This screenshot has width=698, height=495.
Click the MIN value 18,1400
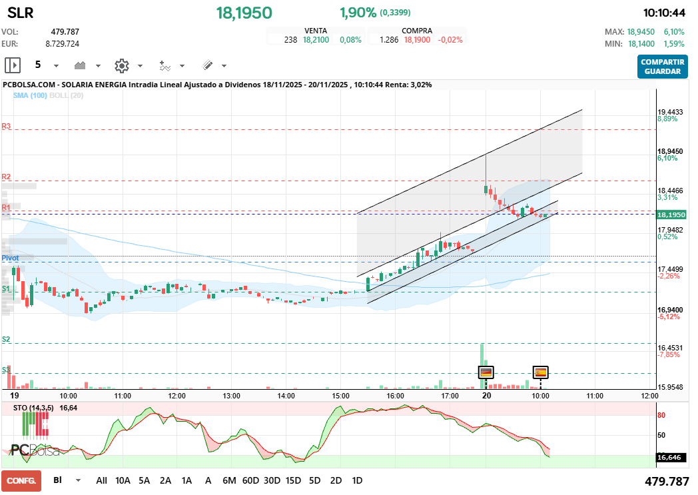click(641, 44)
